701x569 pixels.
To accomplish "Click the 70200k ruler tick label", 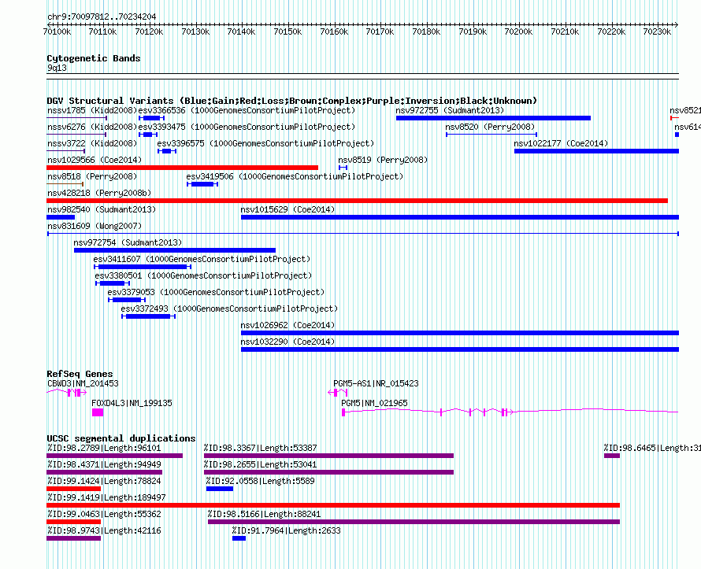I will (518, 31).
